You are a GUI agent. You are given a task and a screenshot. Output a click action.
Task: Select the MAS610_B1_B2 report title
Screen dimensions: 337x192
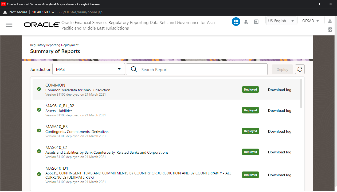pos(60,106)
